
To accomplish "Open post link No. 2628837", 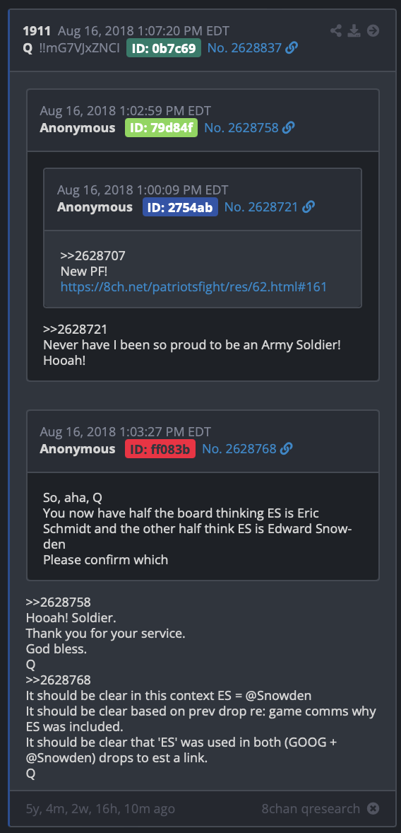I will click(x=244, y=48).
